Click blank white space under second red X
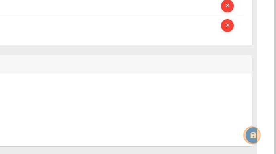The height and width of the screenshot is (154, 276). [x=227, y=39]
